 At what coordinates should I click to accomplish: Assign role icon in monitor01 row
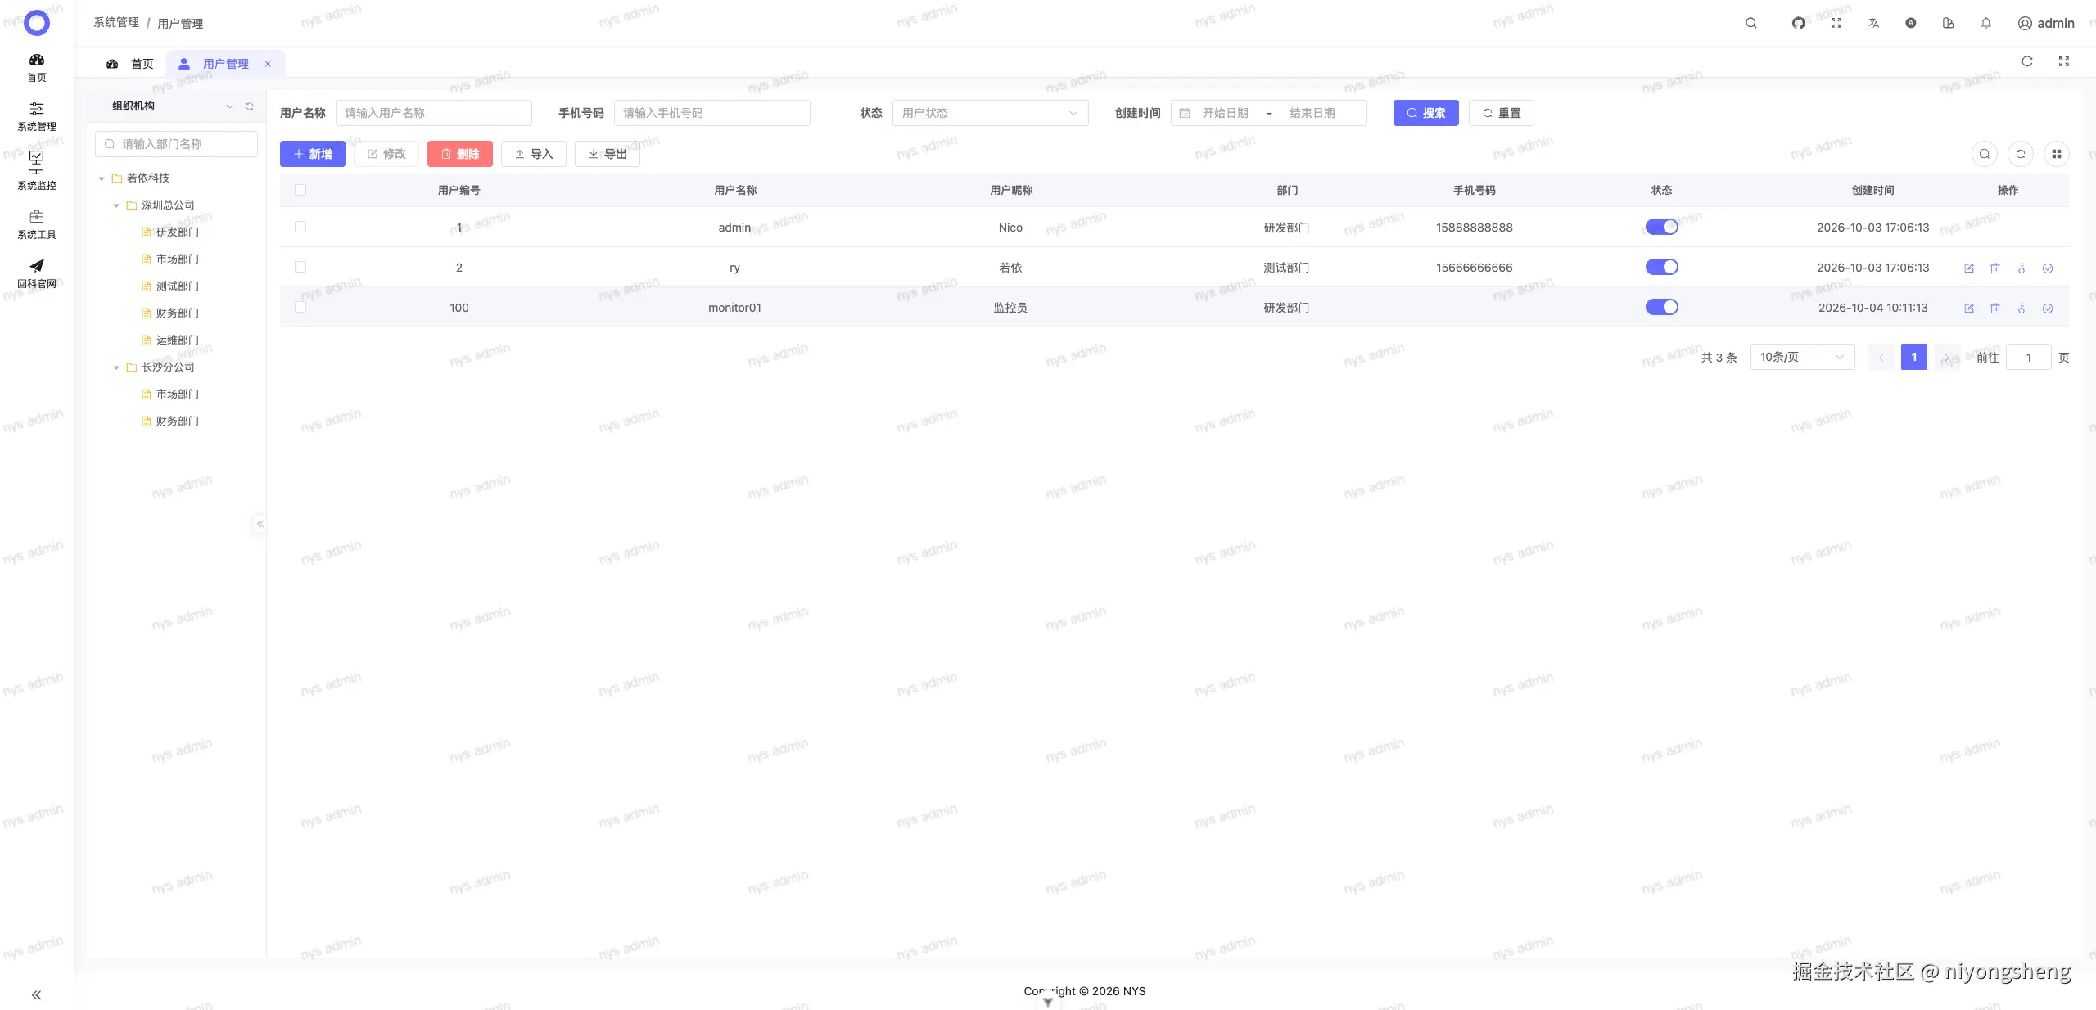2048,309
